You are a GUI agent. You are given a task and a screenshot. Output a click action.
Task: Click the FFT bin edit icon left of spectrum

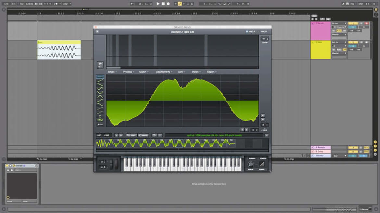(x=100, y=65)
